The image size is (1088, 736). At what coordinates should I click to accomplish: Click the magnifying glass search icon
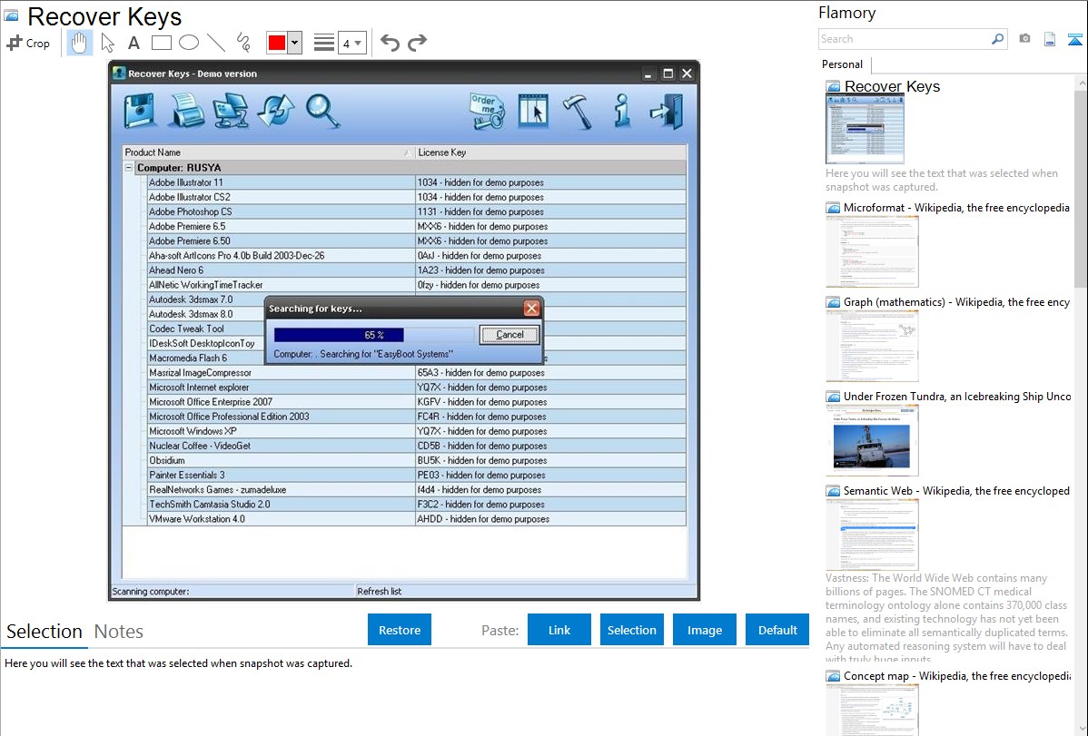323,111
